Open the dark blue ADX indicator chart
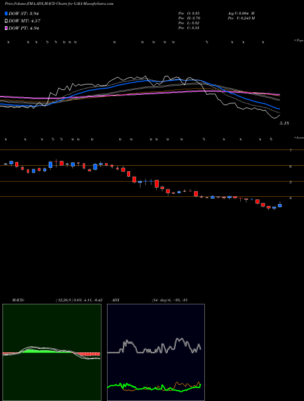 tap(156, 352)
